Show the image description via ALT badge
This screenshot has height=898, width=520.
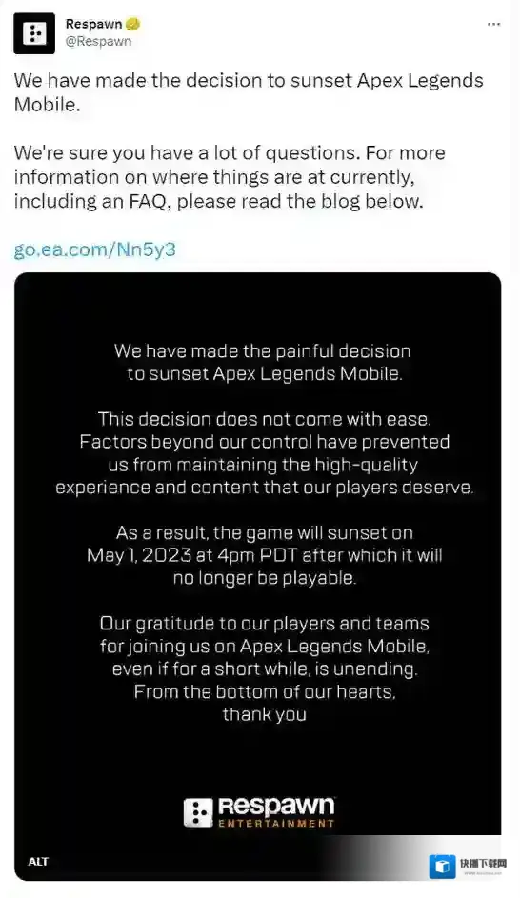[38, 862]
